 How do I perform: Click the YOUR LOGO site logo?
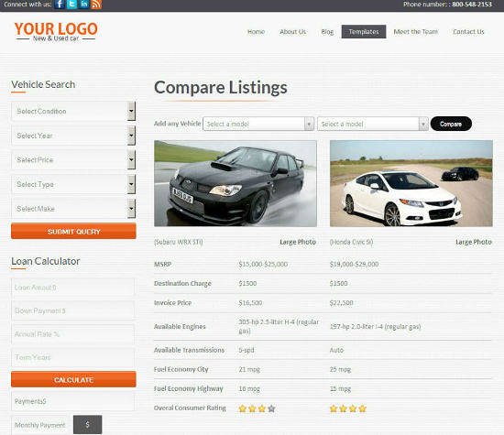[x=56, y=32]
